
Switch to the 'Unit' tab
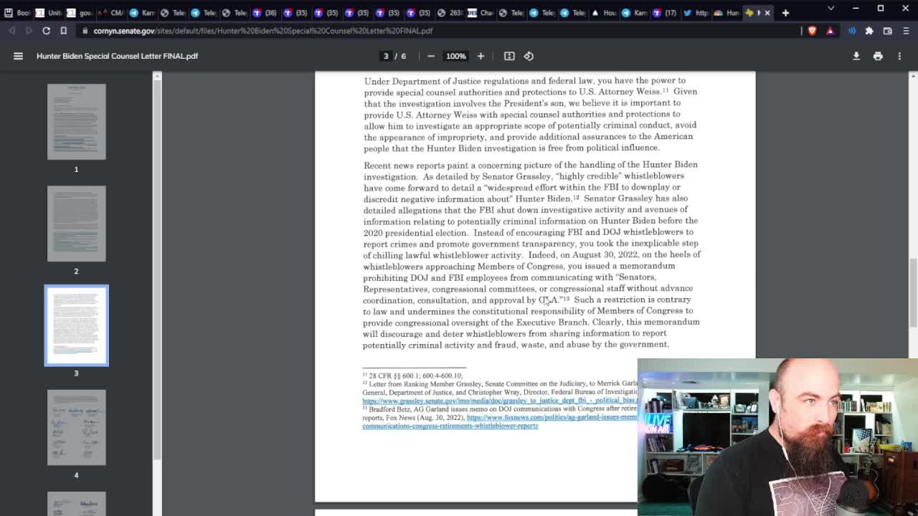[x=49, y=13]
